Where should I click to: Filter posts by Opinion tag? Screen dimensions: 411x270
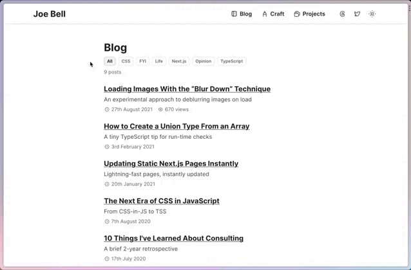pos(203,61)
